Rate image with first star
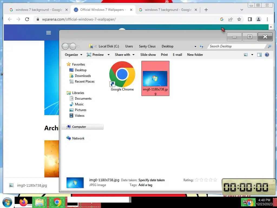 pyautogui.click(x=197, y=180)
